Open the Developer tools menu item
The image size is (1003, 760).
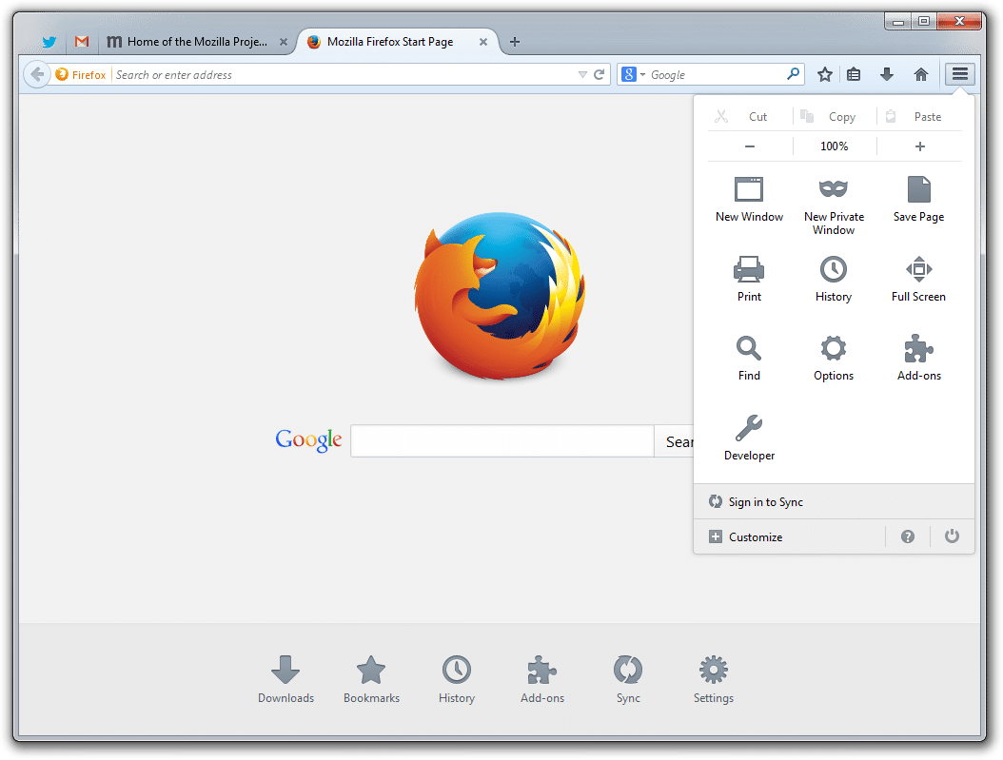point(749,438)
